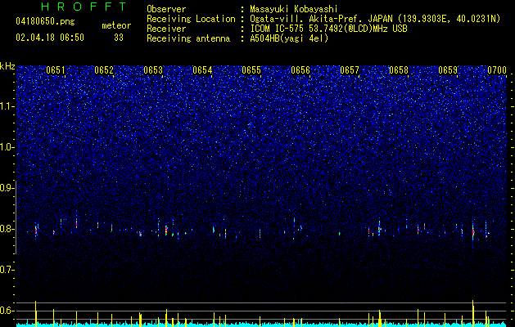This screenshot has height=327, width=515.
Task: Click the 0657 time marker
Action: click(350, 70)
